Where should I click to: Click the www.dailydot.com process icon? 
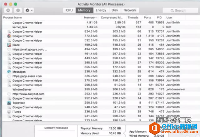coord(9,94)
